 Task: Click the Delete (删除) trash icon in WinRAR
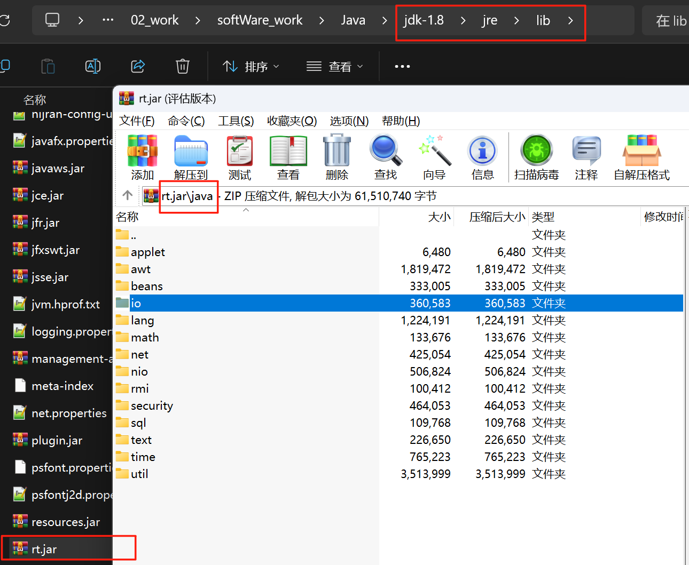337,157
